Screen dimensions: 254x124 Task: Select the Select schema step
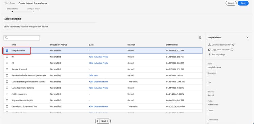[12, 10]
